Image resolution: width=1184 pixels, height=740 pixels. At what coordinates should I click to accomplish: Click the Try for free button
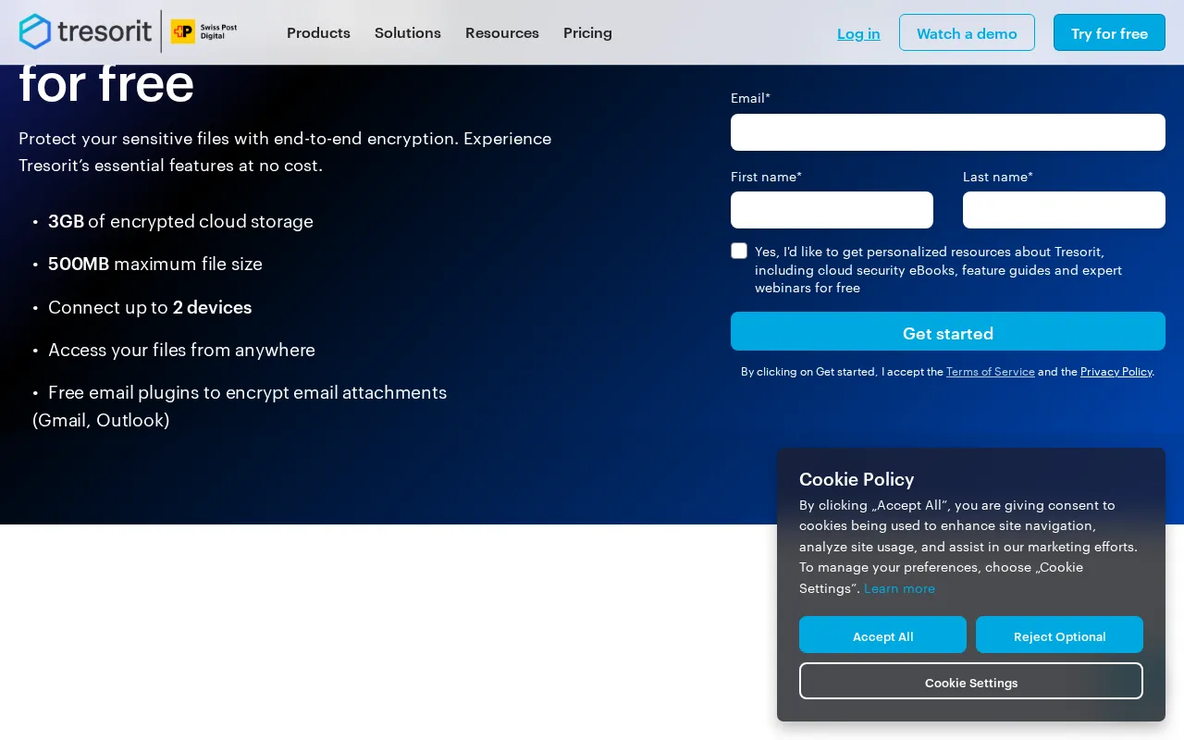coord(1109,32)
